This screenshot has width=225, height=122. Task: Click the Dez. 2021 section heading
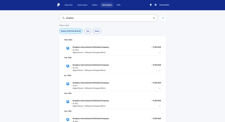(68, 94)
